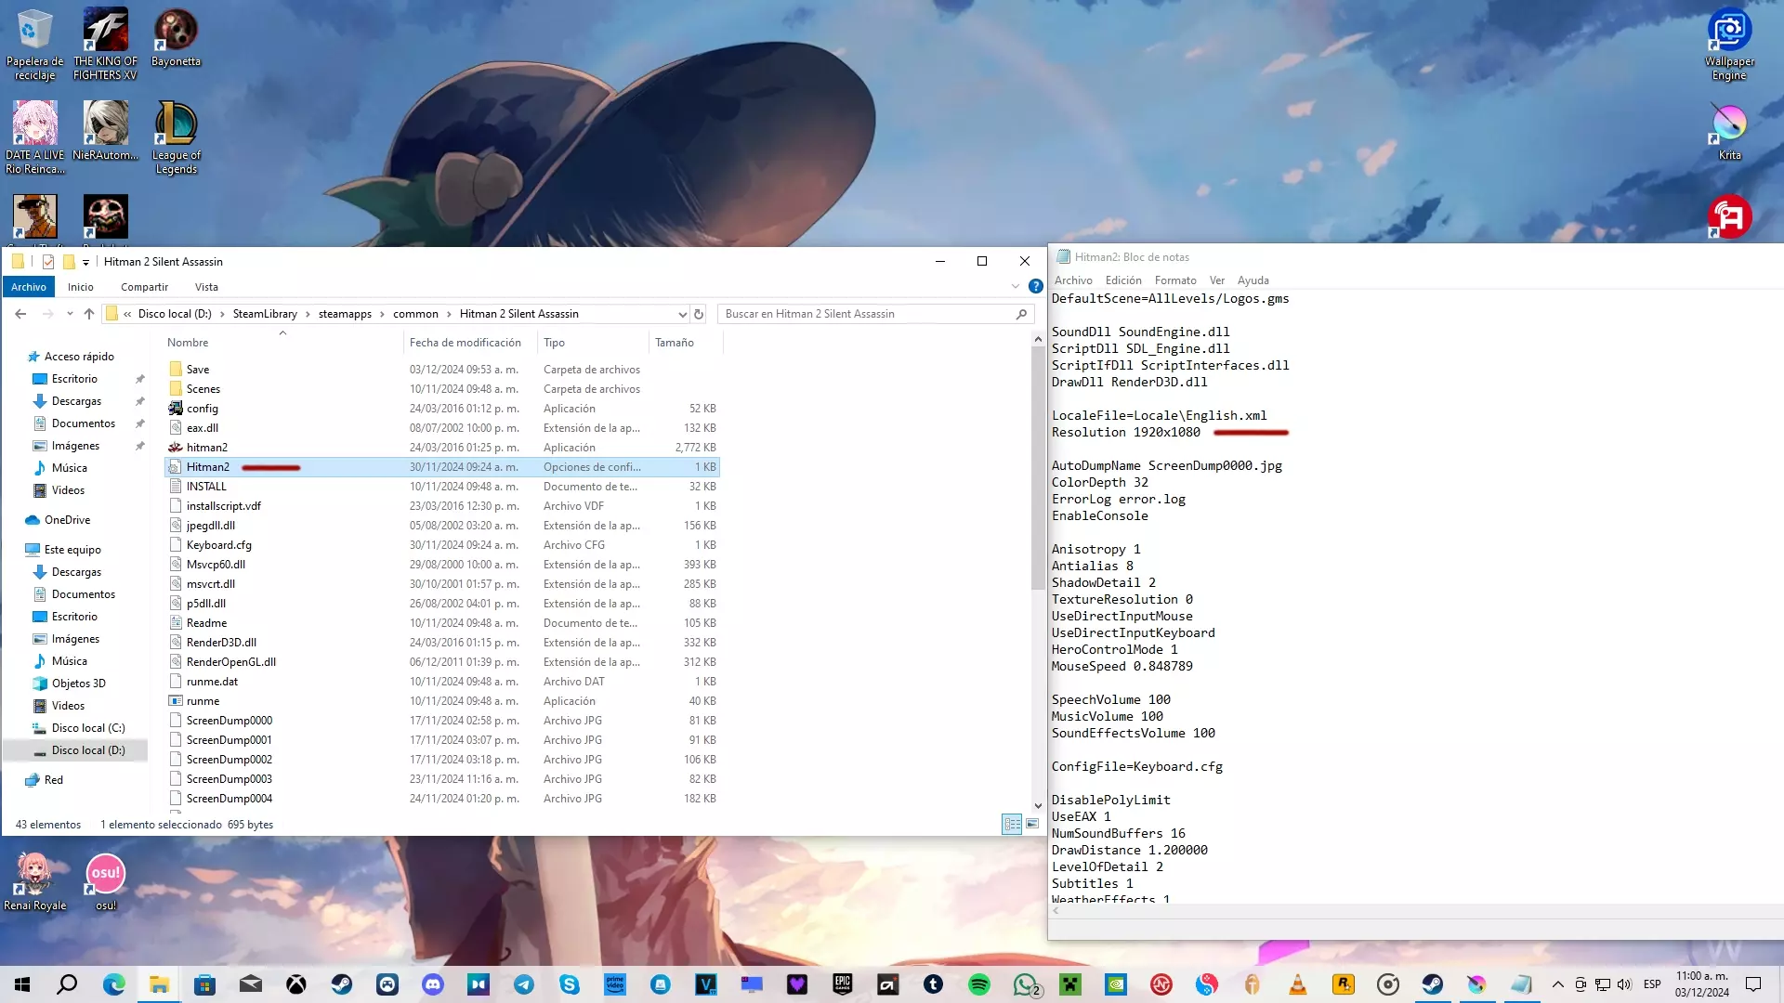
Task: Open recent locations dropdown arrow
Action: 70,314
